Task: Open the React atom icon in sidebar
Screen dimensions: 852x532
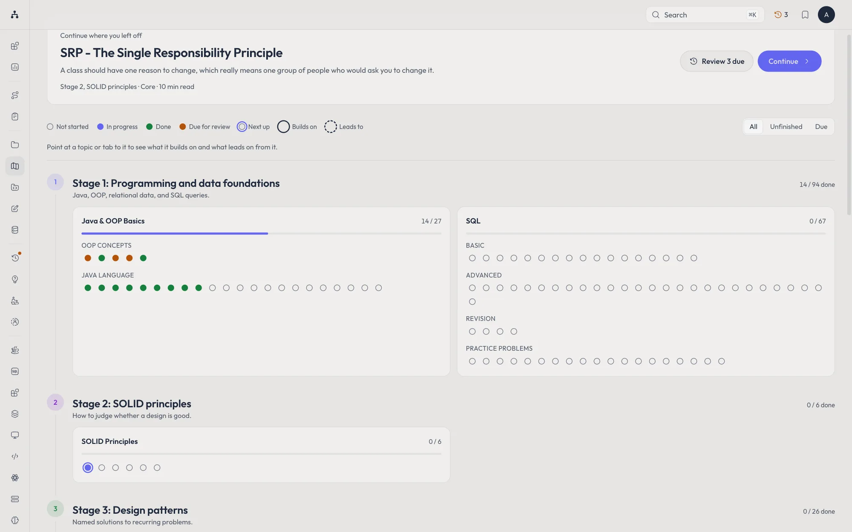Action: tap(15, 478)
